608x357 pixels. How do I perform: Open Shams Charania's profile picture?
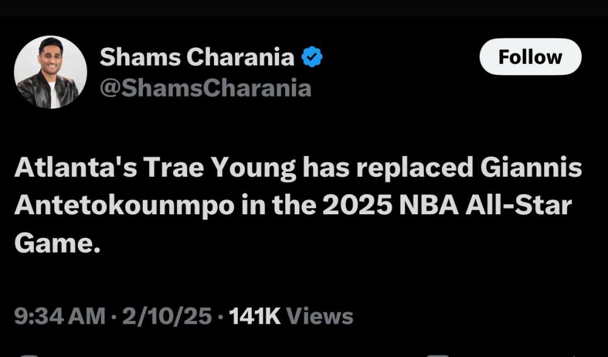(x=50, y=72)
